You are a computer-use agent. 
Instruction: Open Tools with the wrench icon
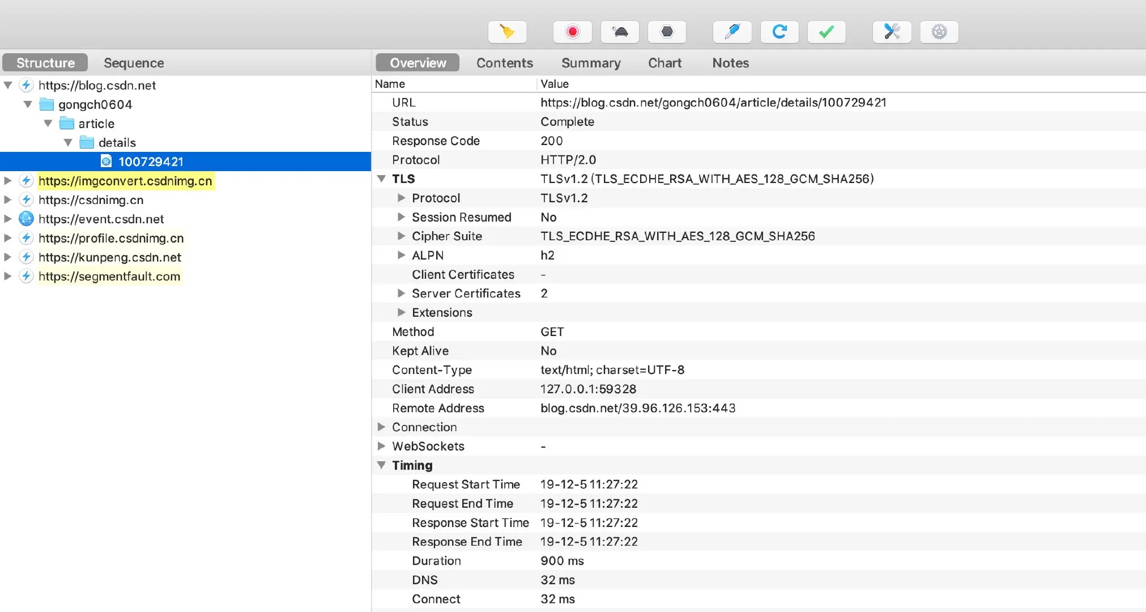pyautogui.click(x=892, y=32)
